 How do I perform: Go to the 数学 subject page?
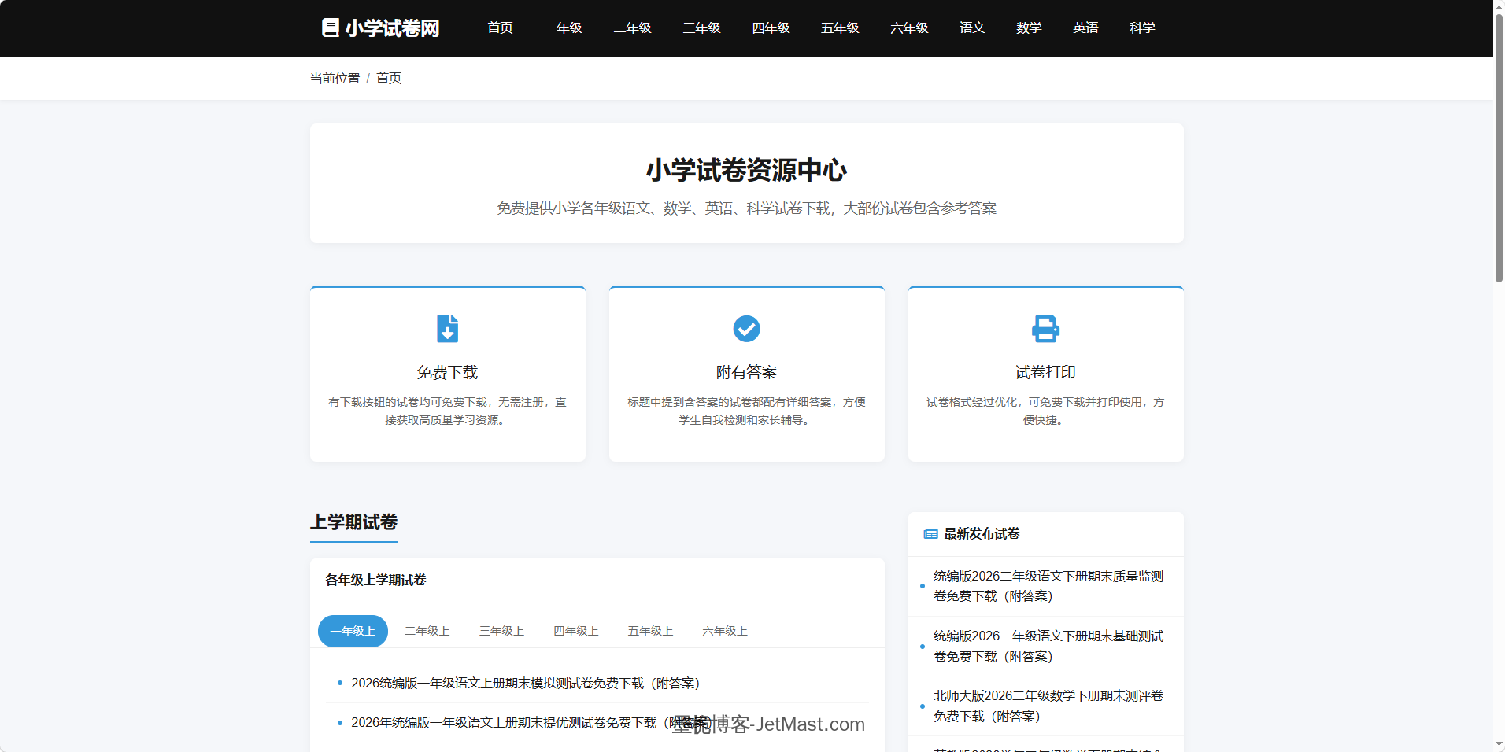click(1029, 28)
